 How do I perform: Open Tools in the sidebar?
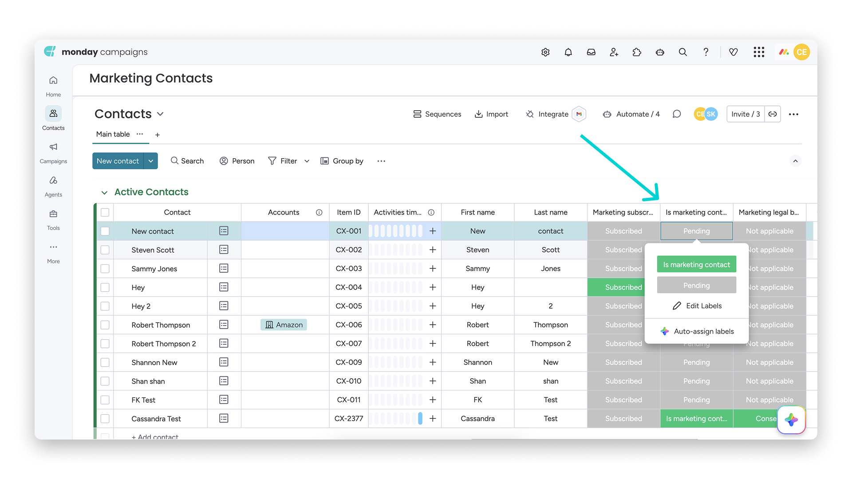[x=53, y=220]
